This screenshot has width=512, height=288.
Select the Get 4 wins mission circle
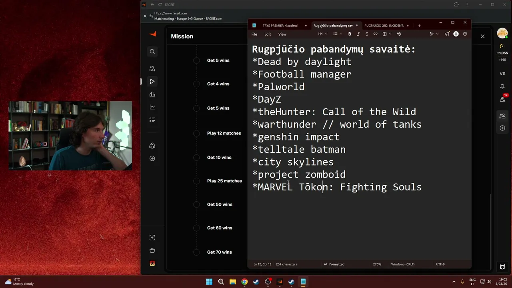click(196, 84)
